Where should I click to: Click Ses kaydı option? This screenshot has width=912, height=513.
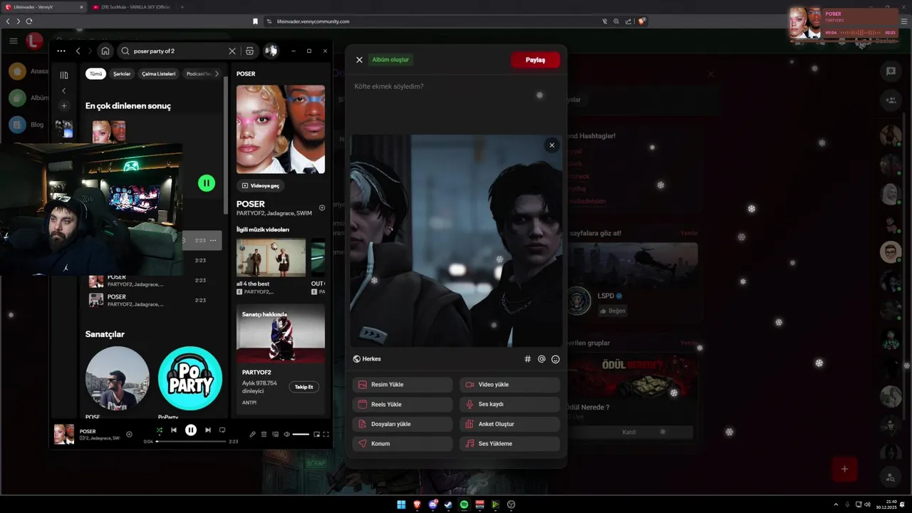(x=509, y=404)
